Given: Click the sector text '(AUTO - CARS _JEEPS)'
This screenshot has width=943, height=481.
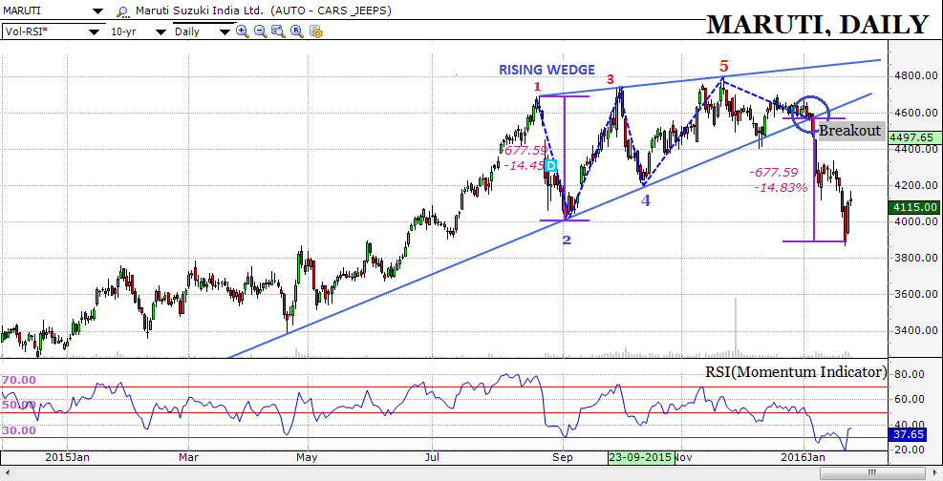Looking at the screenshot, I should pos(332,10).
